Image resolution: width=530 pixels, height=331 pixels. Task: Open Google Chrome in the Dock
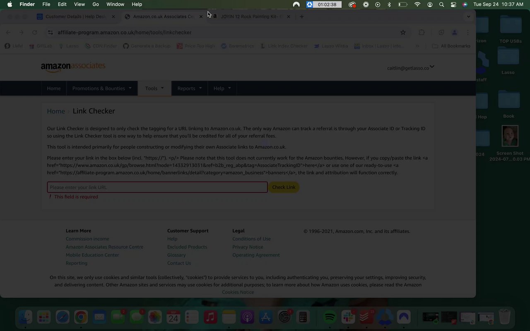coord(81,317)
